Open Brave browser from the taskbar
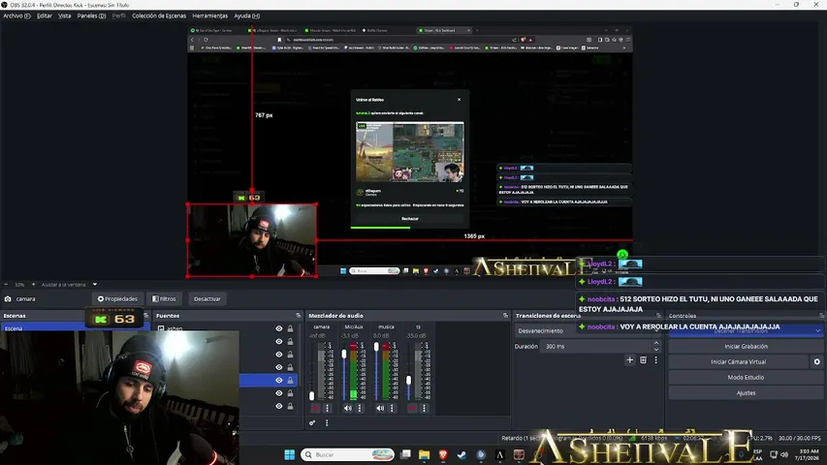Viewport: 827px width, 465px height. click(x=443, y=454)
